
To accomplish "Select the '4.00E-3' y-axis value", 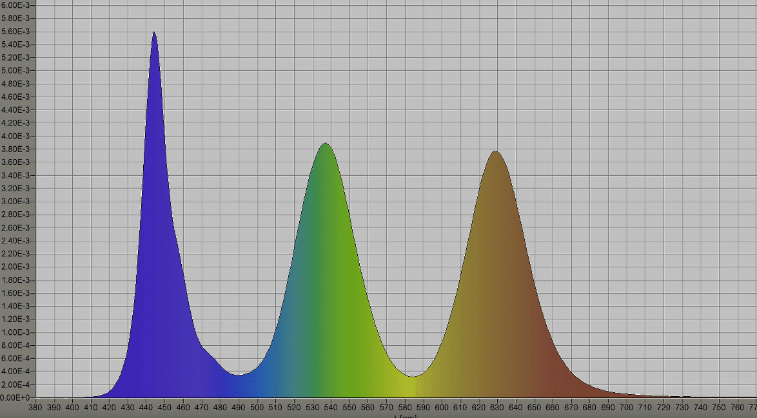I will coord(15,136).
